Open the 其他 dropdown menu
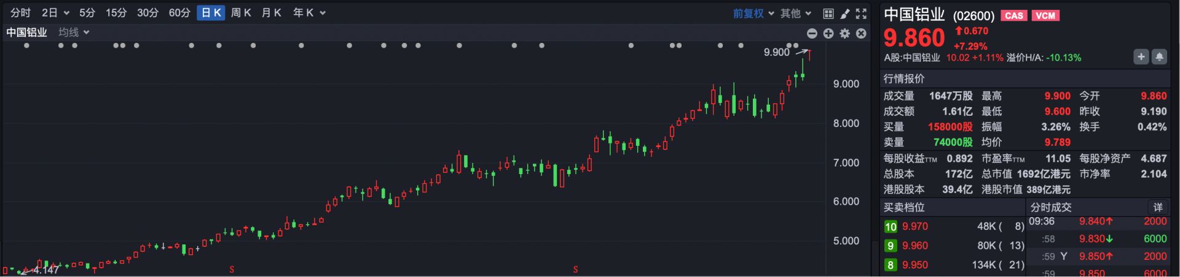The image size is (1180, 277). tap(795, 13)
